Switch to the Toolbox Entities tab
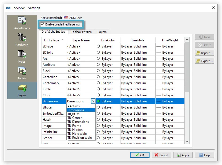This screenshot has width=222, height=165. [x=81, y=32]
